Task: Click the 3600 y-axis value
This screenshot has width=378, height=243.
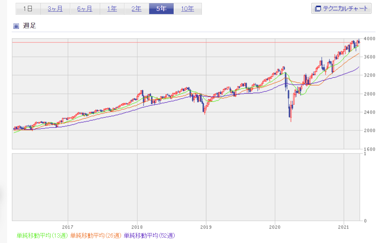Action: (x=369, y=57)
